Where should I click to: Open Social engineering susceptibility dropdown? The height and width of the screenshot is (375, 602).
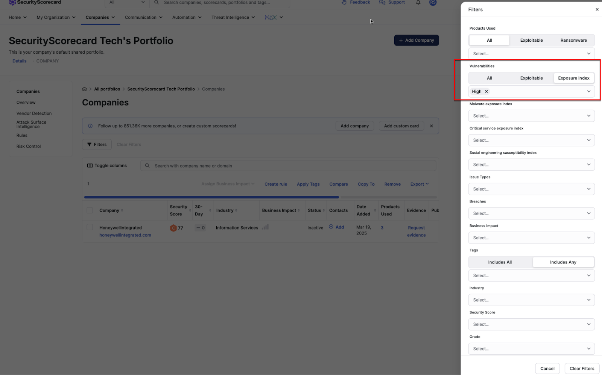(x=531, y=165)
